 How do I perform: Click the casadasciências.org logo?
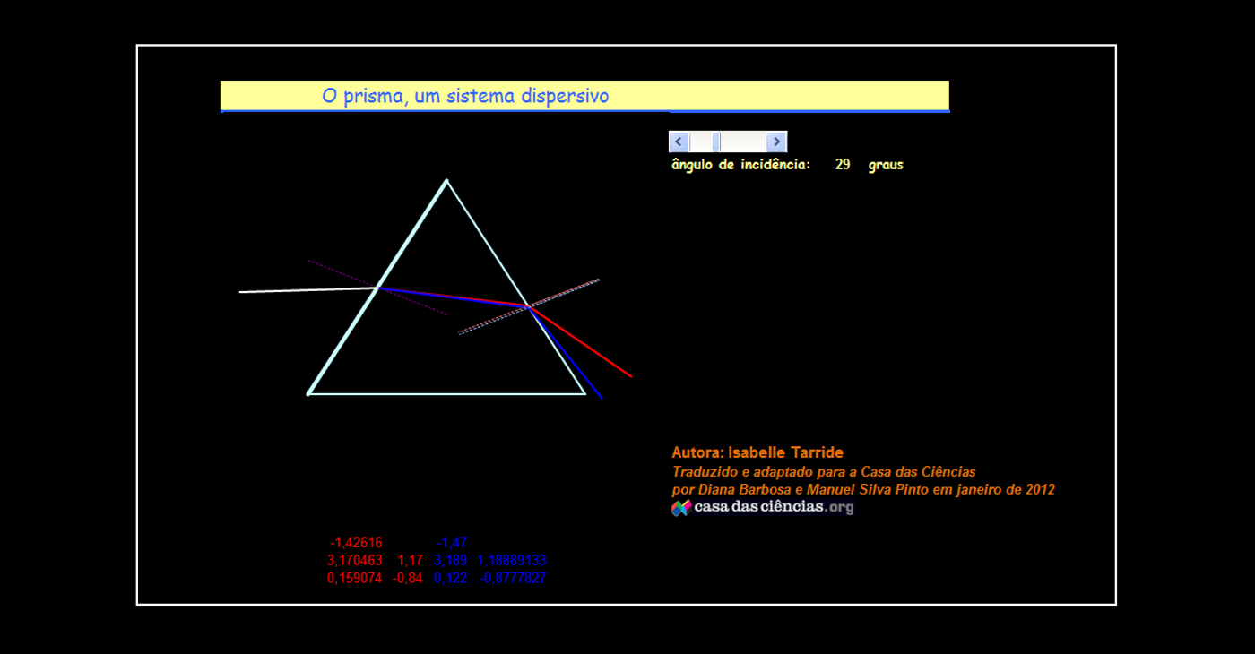763,508
